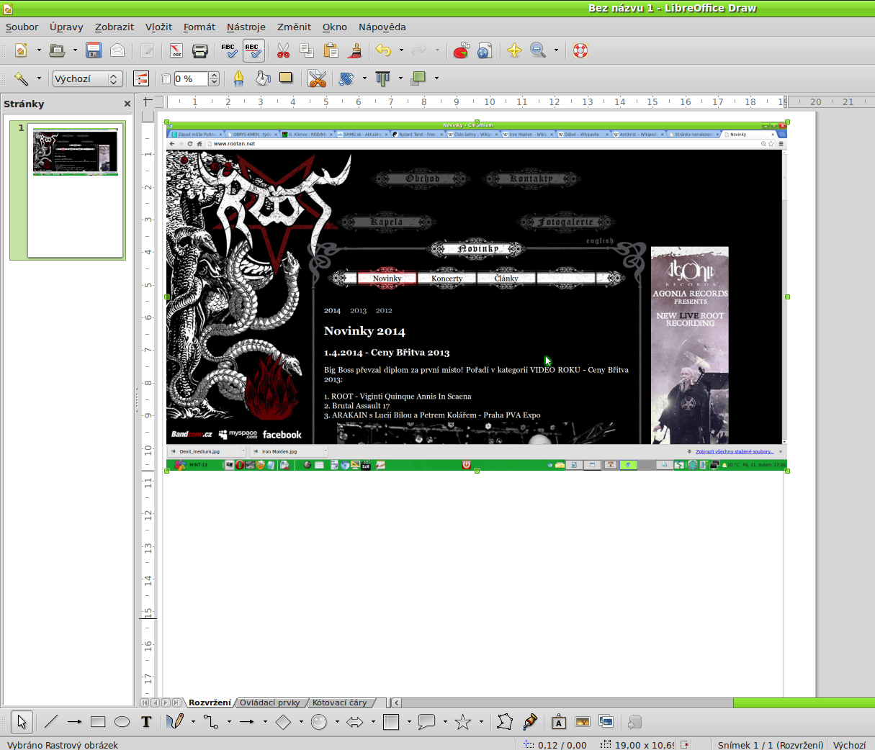This screenshot has height=750, width=875.
Task: Expand the zoom dropdown arrow
Action: pyautogui.click(x=556, y=50)
